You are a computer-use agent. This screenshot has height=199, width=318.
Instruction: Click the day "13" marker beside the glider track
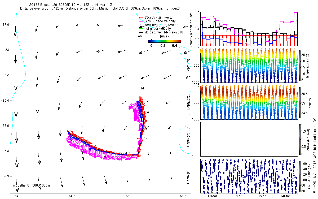point(147,112)
